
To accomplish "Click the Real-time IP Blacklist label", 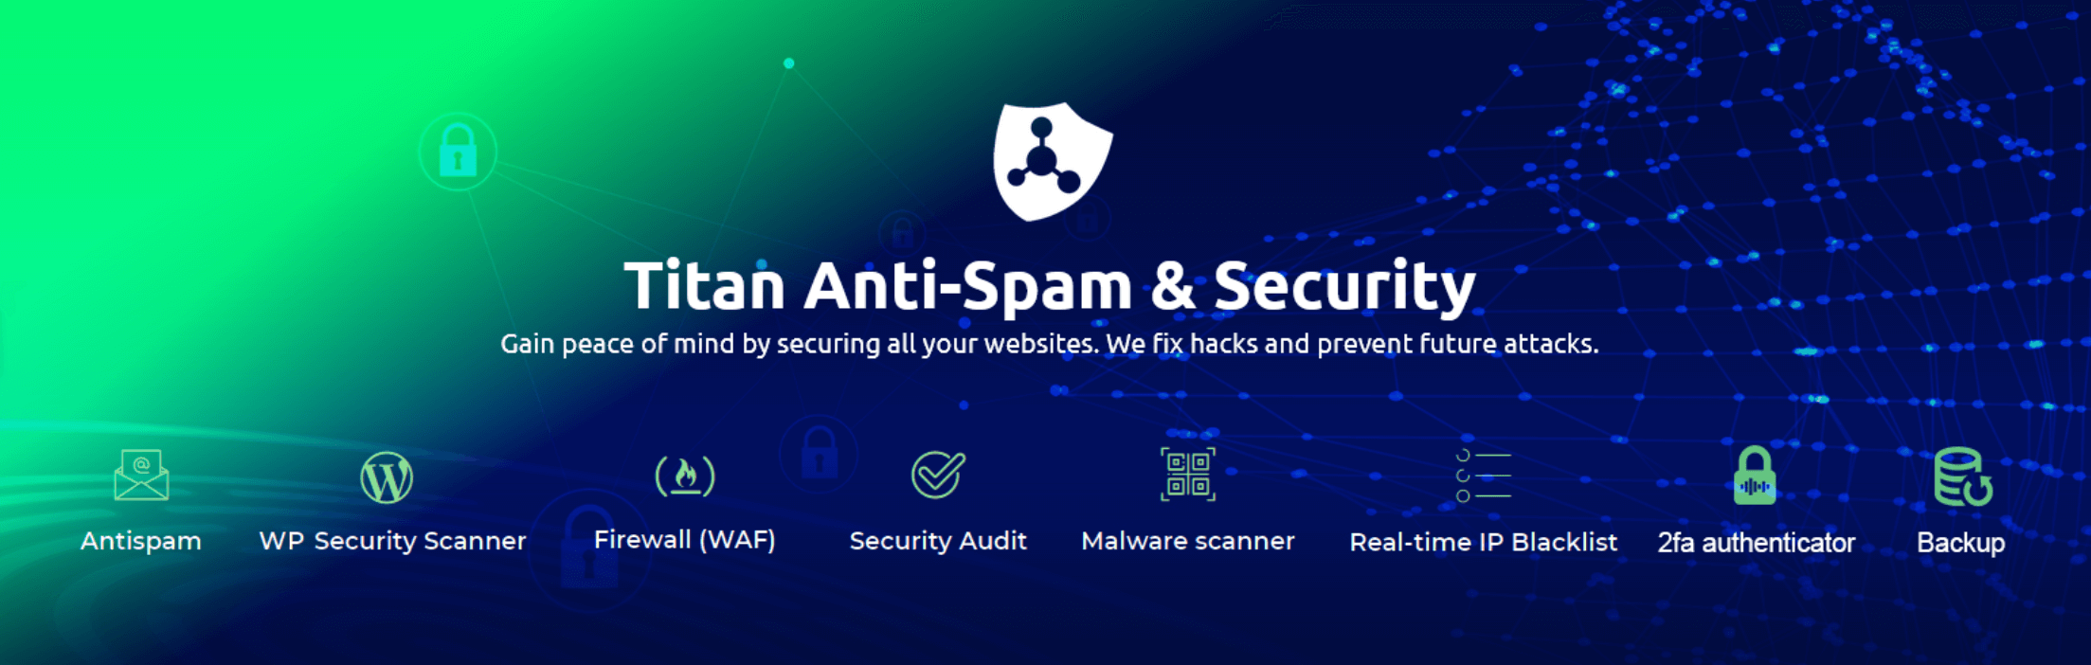I will pyautogui.click(x=1484, y=542).
